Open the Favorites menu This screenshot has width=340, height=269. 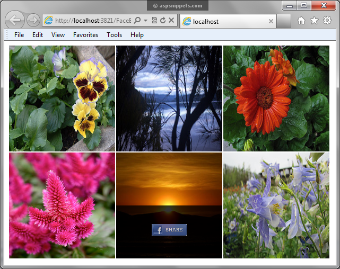(x=85, y=35)
